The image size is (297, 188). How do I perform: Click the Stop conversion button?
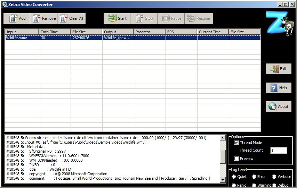point(144,18)
